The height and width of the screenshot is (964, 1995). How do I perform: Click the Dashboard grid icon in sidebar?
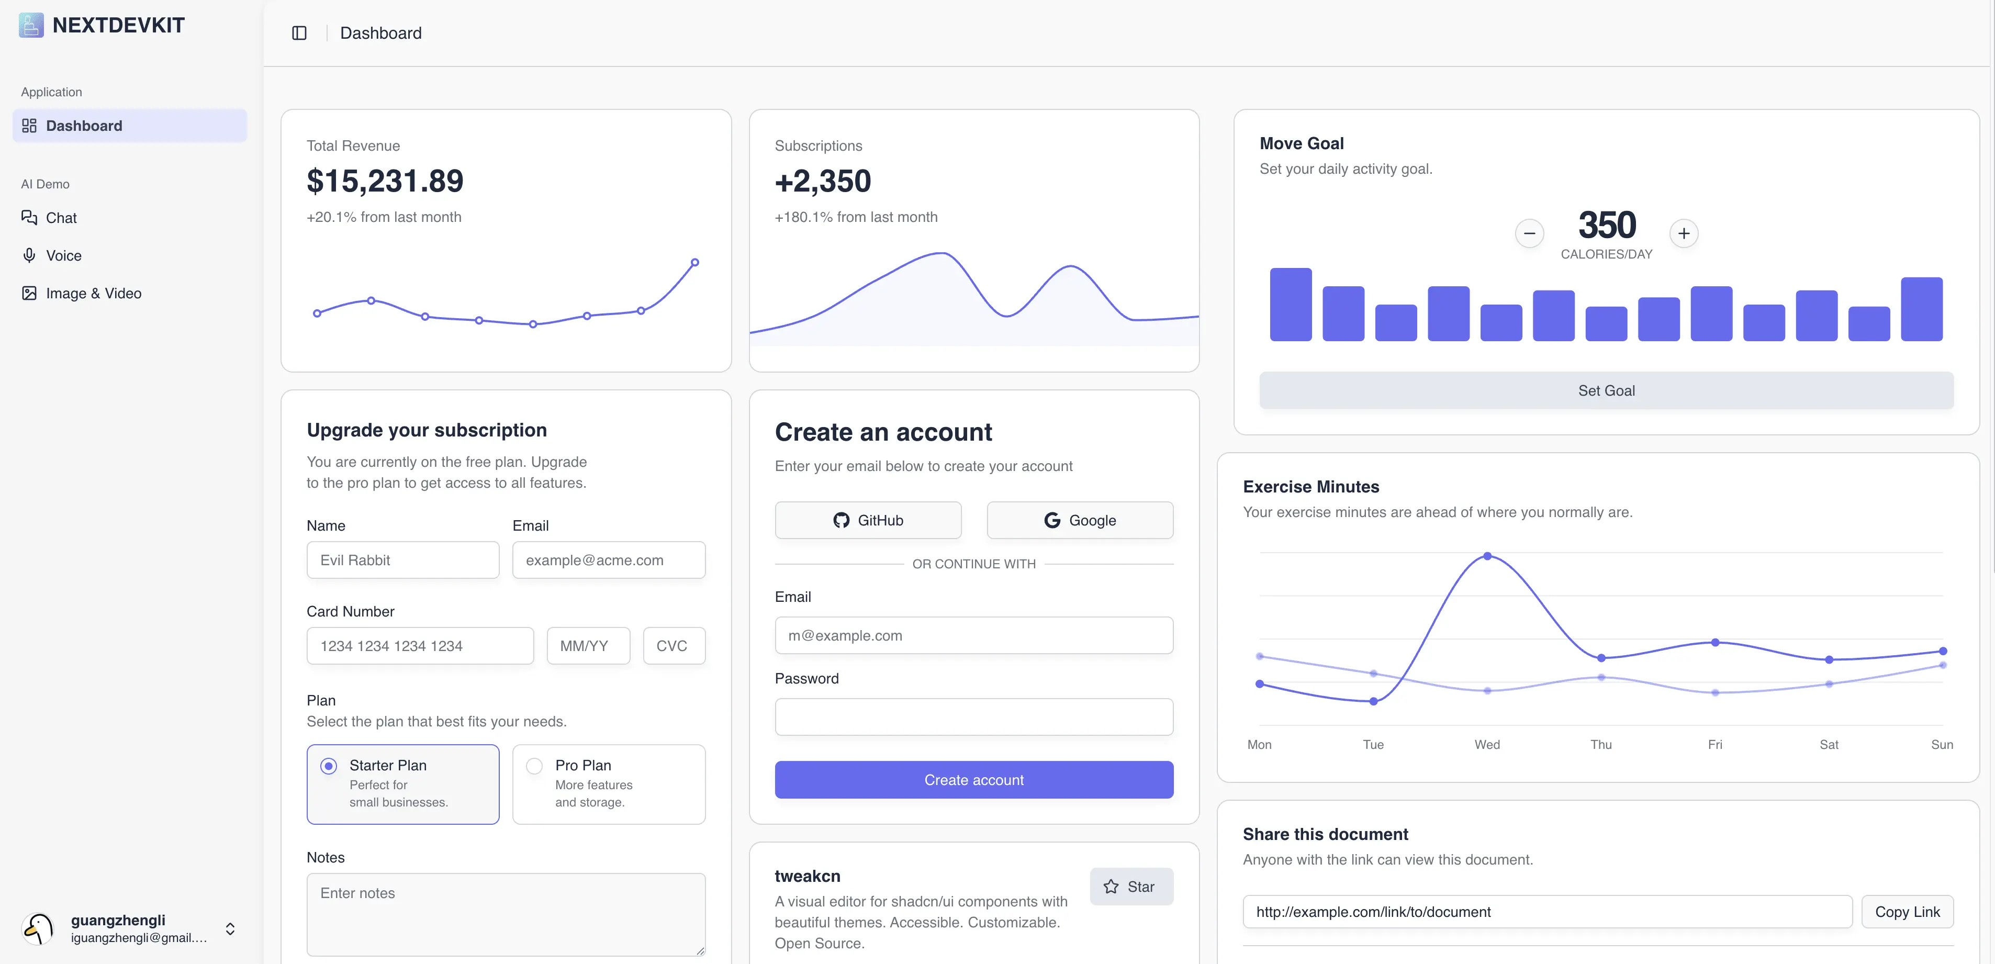point(29,125)
